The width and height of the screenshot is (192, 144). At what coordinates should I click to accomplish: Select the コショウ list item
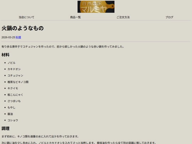tap(13, 120)
